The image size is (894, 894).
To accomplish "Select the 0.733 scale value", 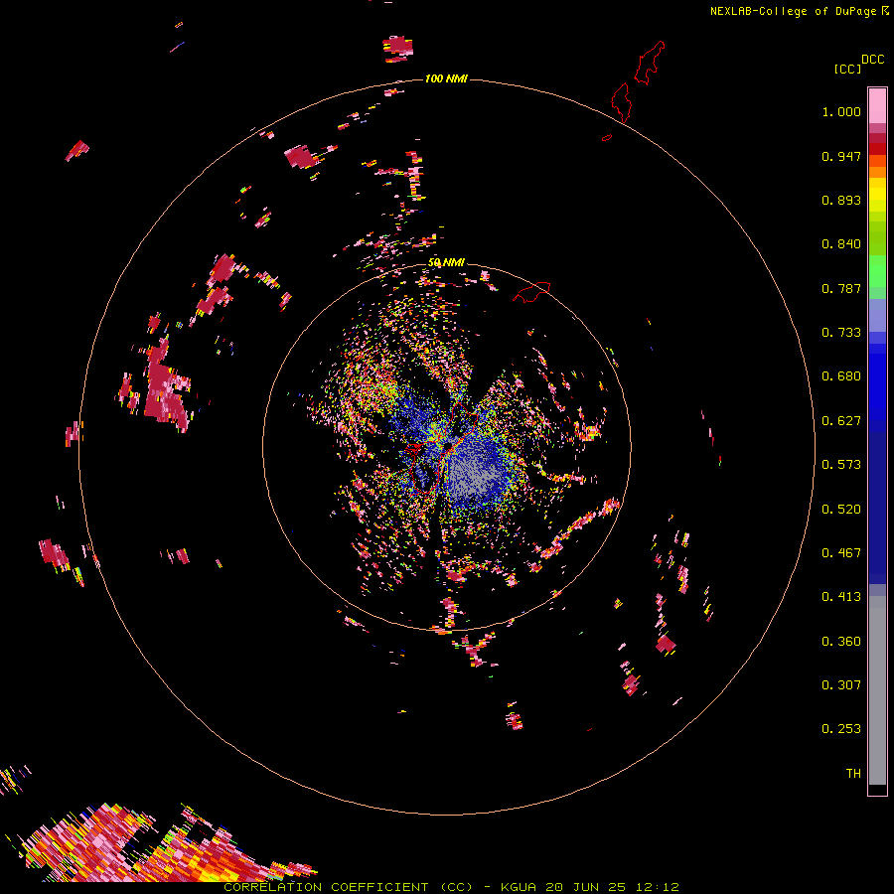I will pyautogui.click(x=841, y=333).
